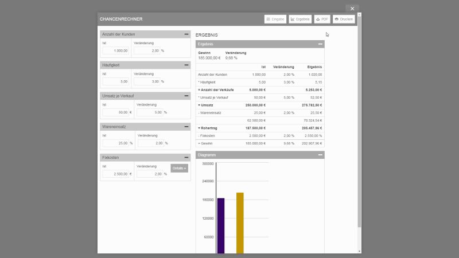Edit the Wareneinsatz Veränderung percentage field

pyautogui.click(x=150, y=143)
